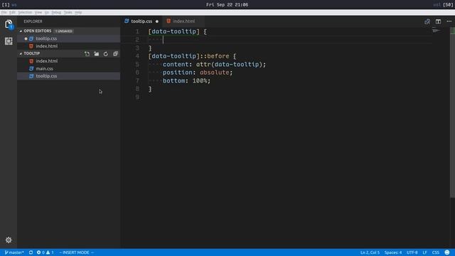Click the editor minimap

436,31
